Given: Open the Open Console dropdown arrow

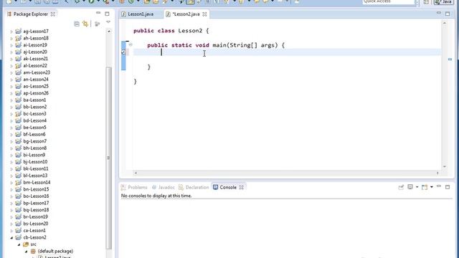Looking at the screenshot, I should point(431,187).
